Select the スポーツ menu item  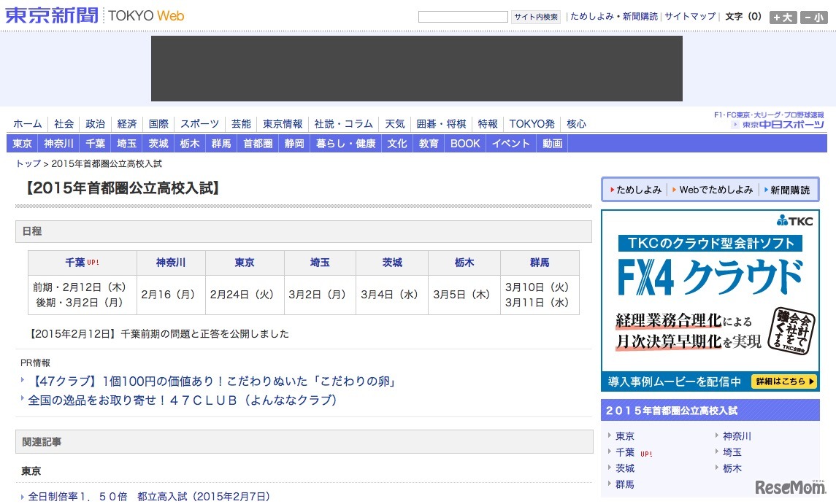[x=199, y=124]
